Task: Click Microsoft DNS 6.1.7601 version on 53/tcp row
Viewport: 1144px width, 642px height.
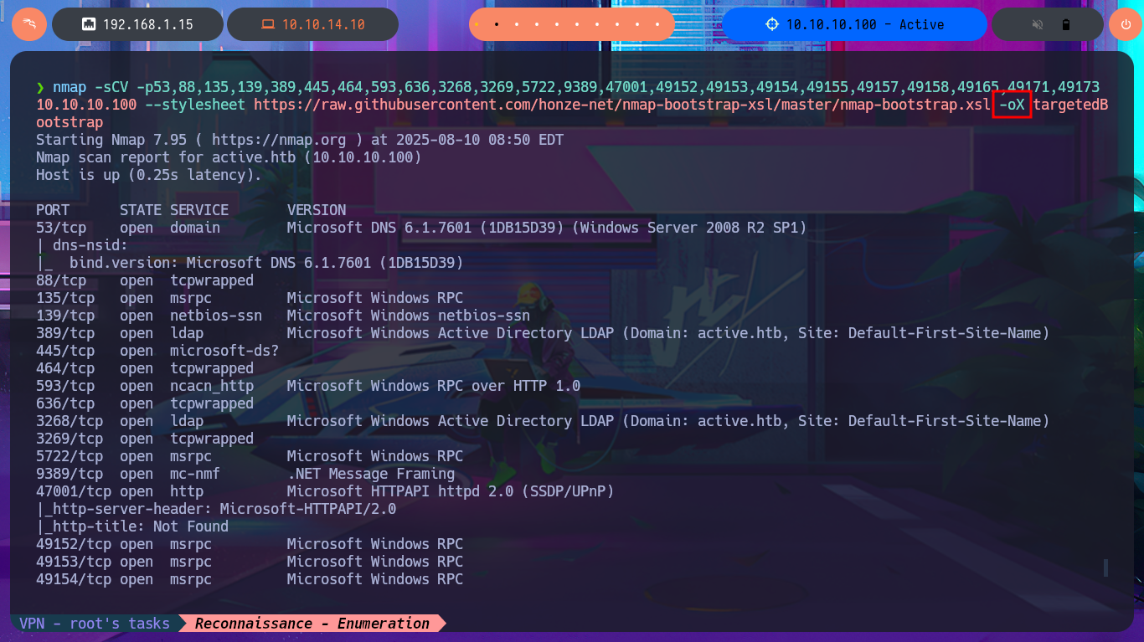Action: [x=547, y=228]
